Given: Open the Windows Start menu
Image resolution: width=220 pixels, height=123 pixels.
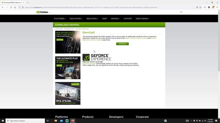Looking at the screenshot, I should [3, 121].
